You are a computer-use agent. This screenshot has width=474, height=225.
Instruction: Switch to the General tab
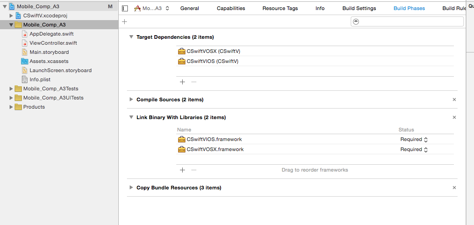pos(190,9)
